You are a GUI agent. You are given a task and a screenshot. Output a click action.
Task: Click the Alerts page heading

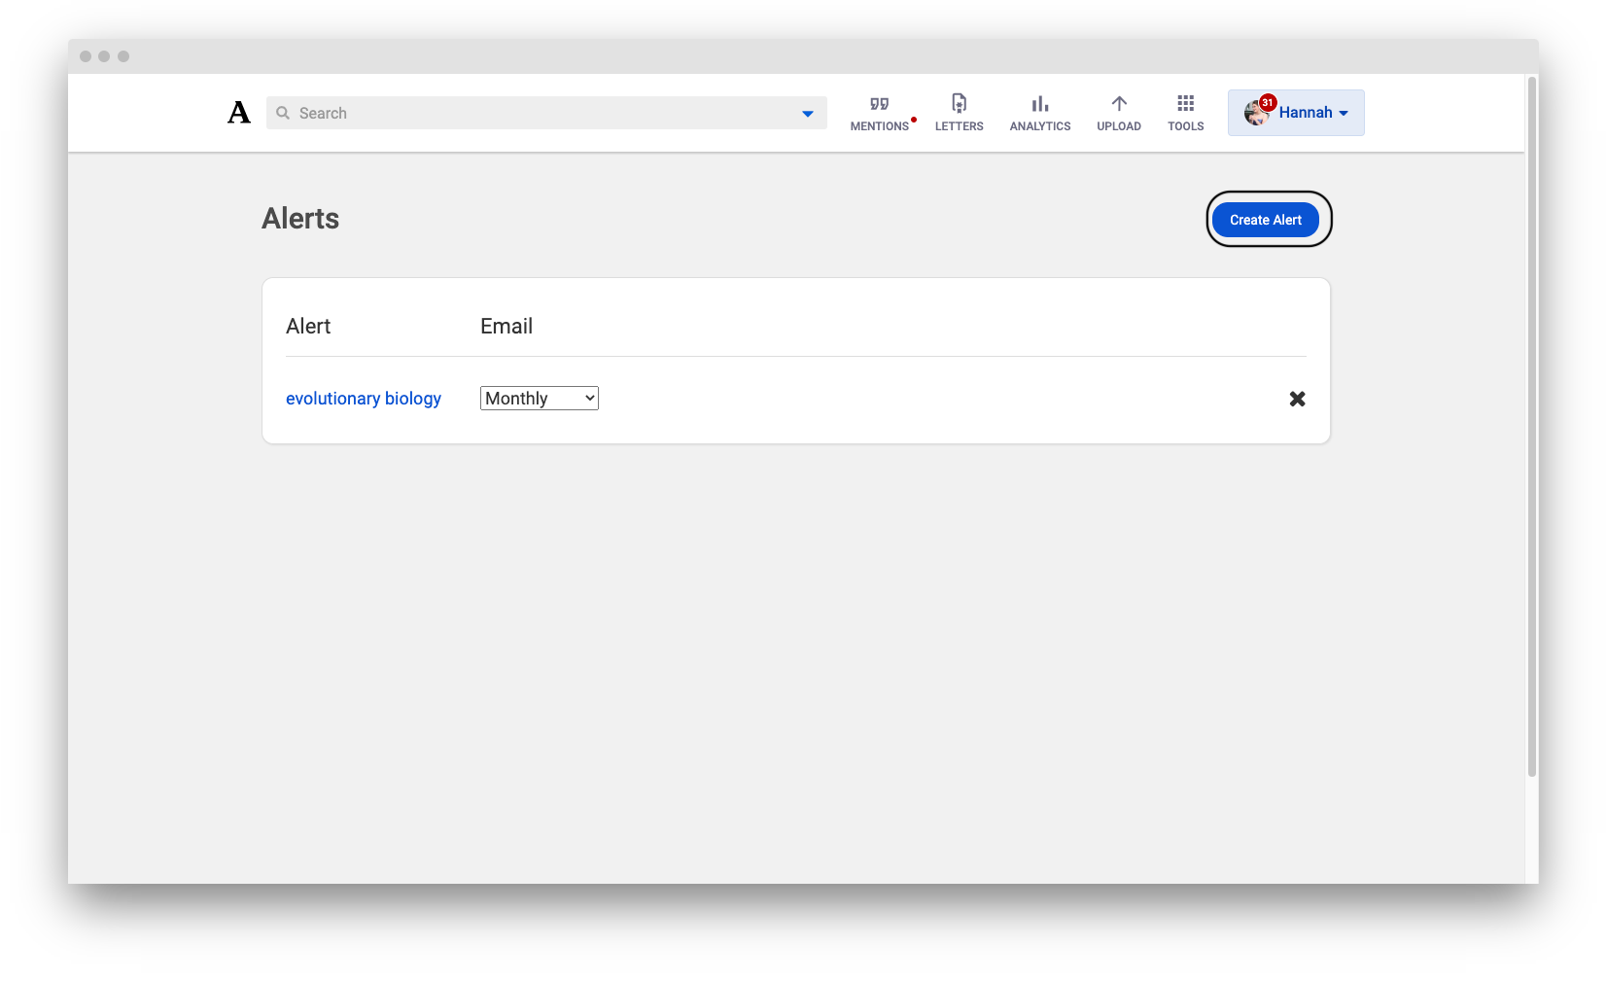[x=300, y=219]
